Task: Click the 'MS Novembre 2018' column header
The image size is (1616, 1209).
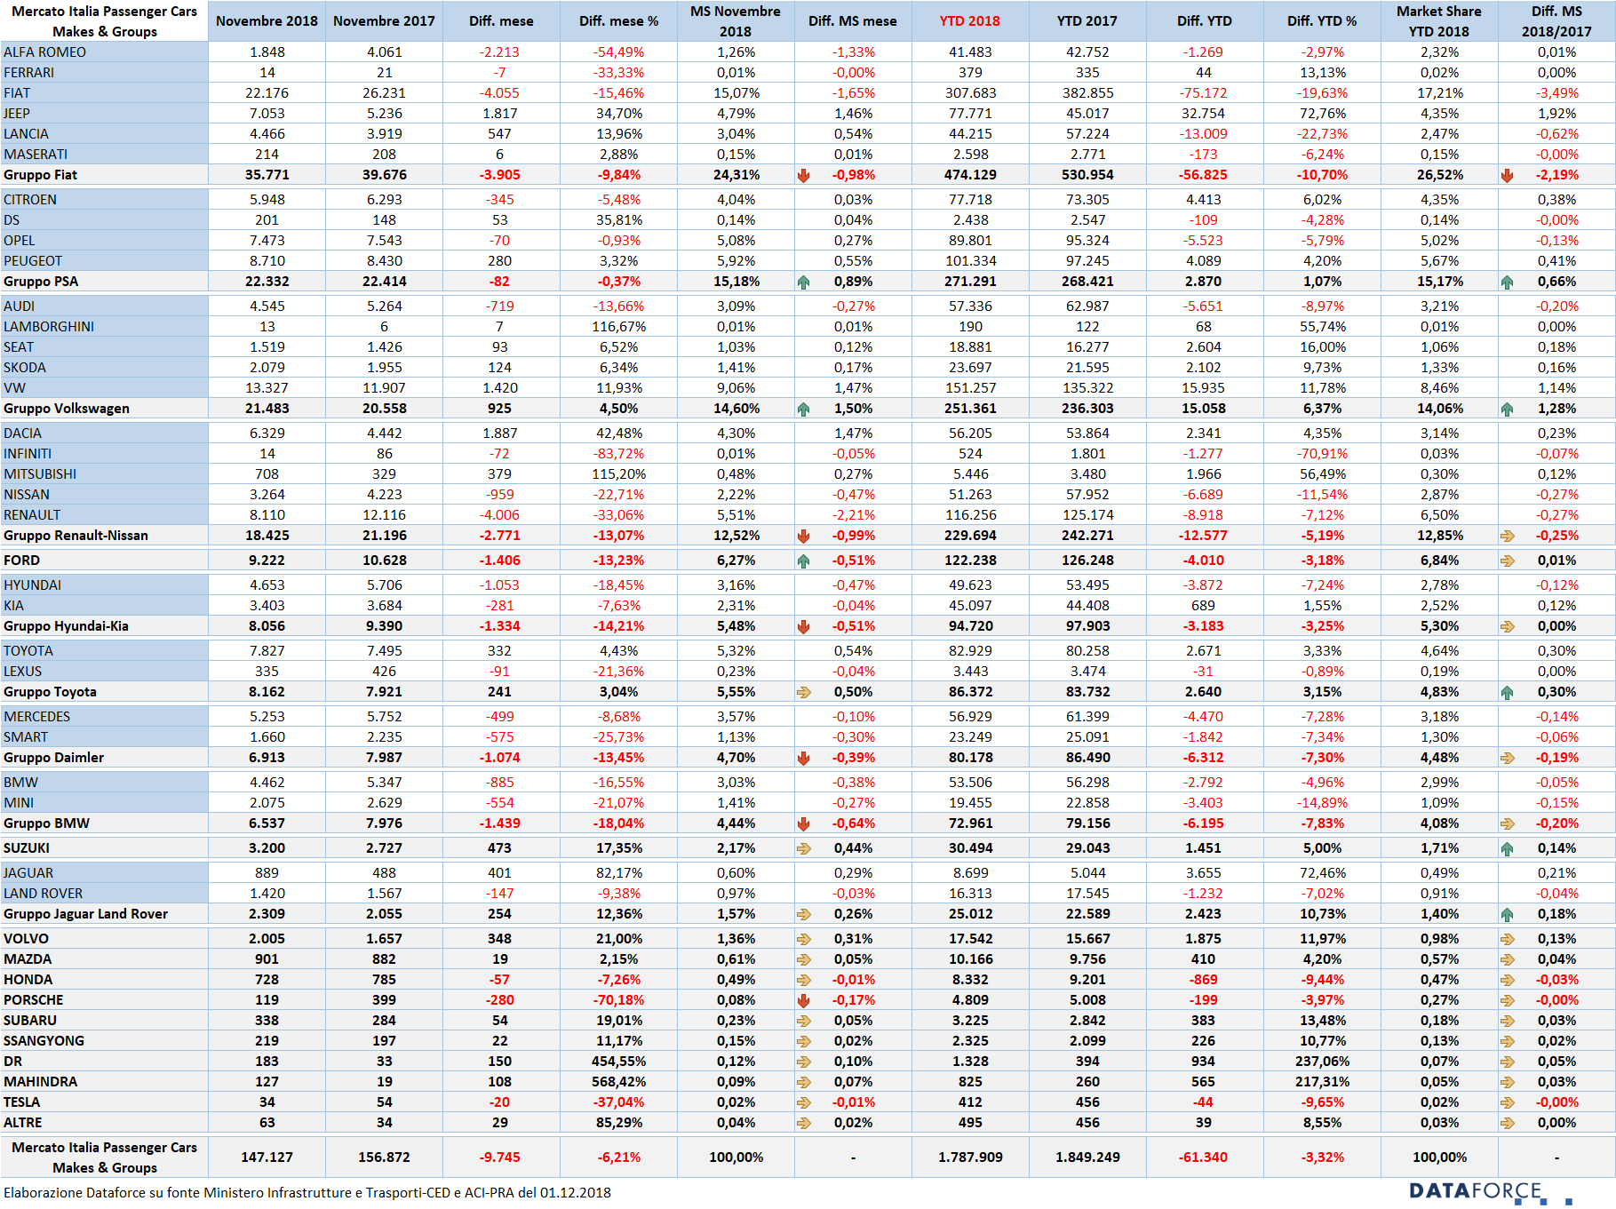Action: pyautogui.click(x=736, y=21)
